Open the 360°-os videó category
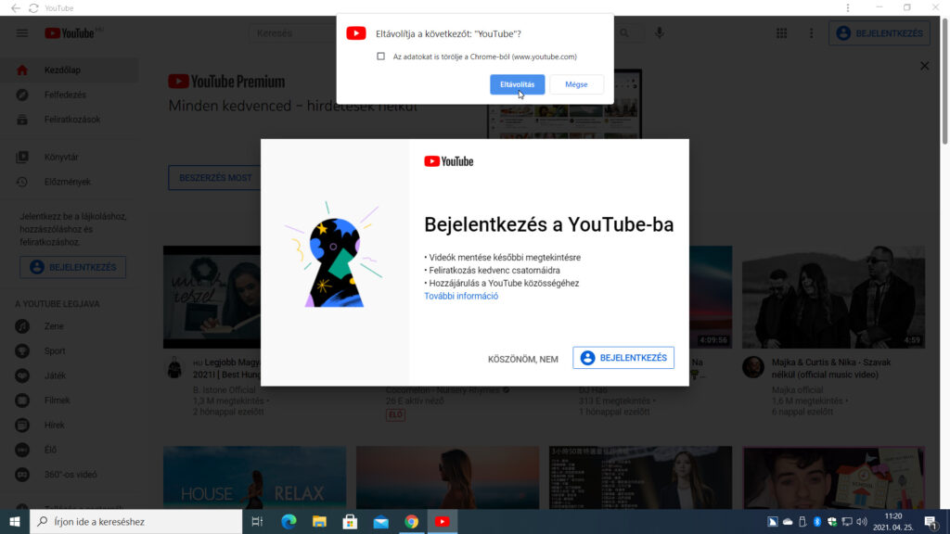This screenshot has width=950, height=534. point(70,476)
